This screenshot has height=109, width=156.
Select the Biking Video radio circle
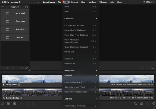[x=4, y=85]
